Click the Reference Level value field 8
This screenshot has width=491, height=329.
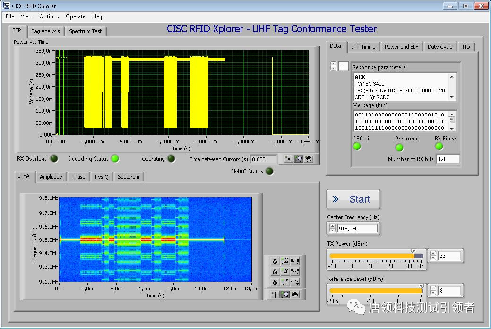449,290
